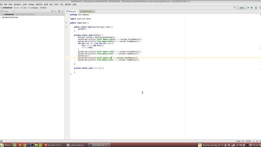This screenshot has width=261, height=147.
Task: Click the UTF-8 encoding selector in status bar
Action: (x=248, y=141)
